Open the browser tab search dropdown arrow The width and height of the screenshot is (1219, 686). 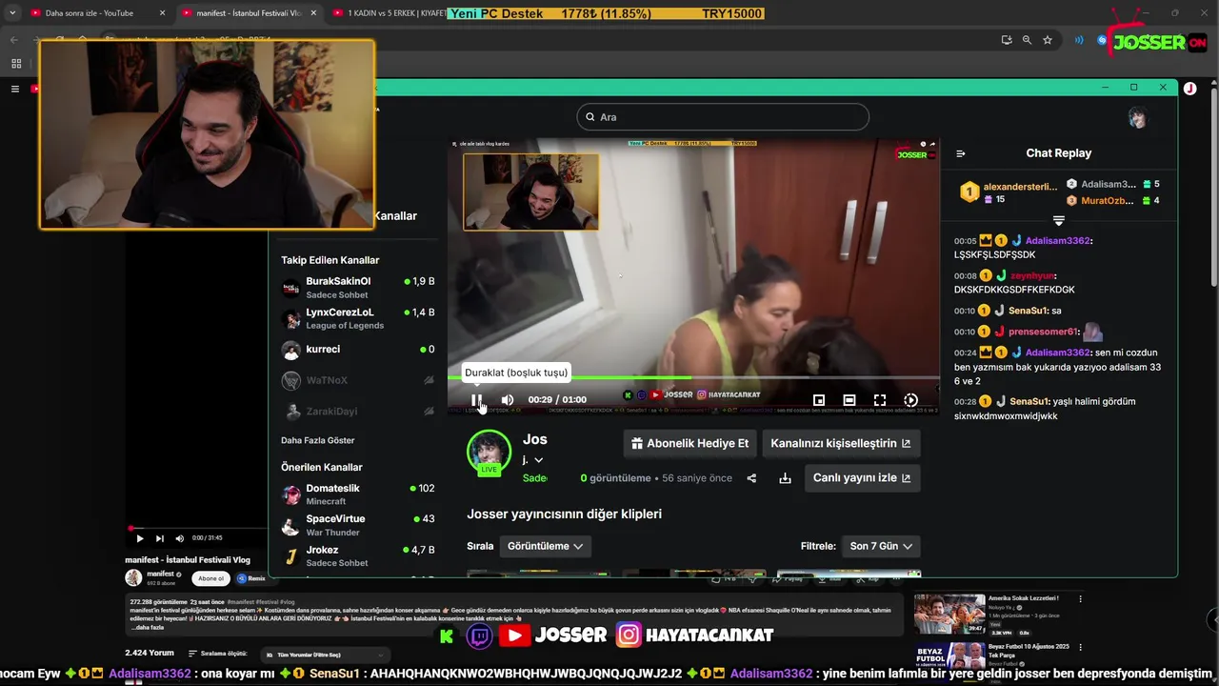[x=11, y=13]
